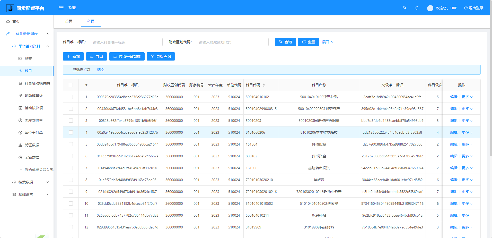Click the sidebar collapse menu icon
Screen dimensions: 492x238
click(61, 7)
